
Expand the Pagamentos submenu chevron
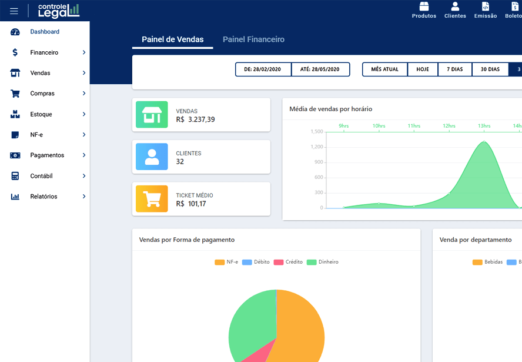[x=84, y=155]
